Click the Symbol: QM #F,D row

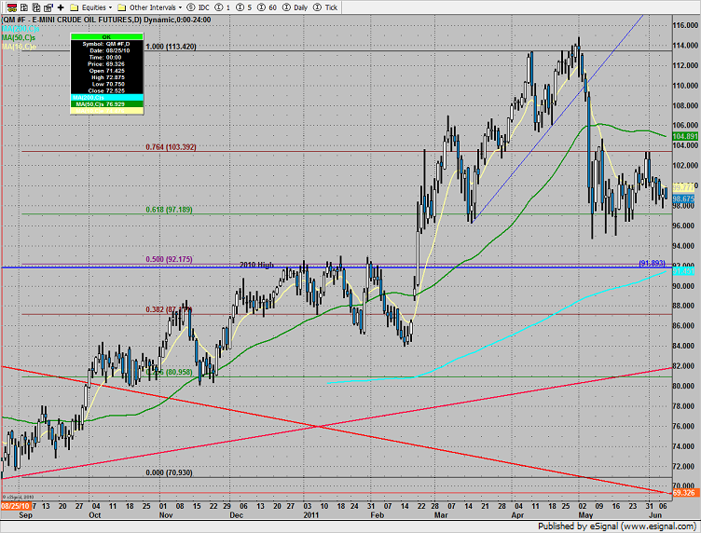[x=106, y=44]
